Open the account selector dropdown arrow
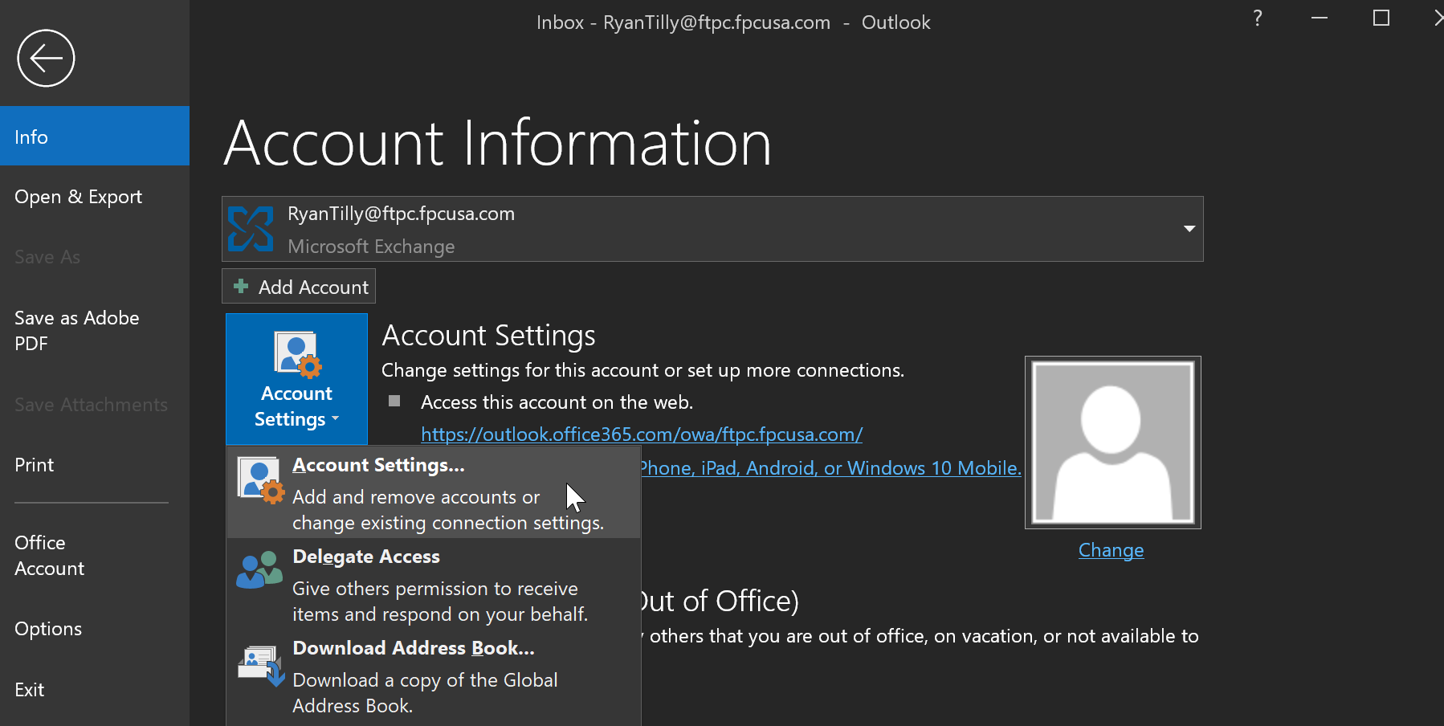Viewport: 1444px width, 726px height. (x=1189, y=229)
